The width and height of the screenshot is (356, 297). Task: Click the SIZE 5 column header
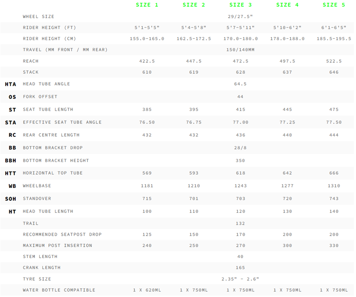334,5
